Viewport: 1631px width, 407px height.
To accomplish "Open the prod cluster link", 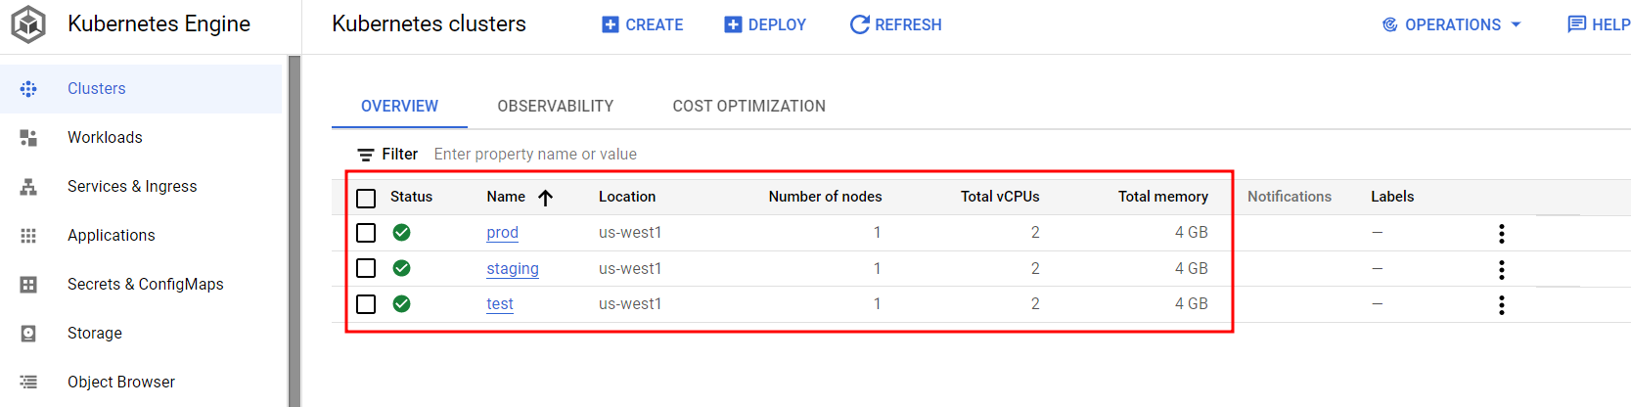I will click(502, 233).
